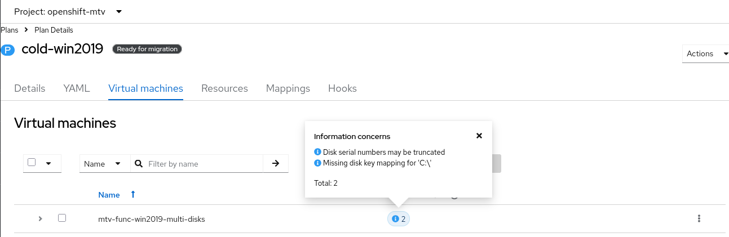Screen dimensions: 729x237
Task: Click the blue P plan icon
Action: [x=8, y=50]
